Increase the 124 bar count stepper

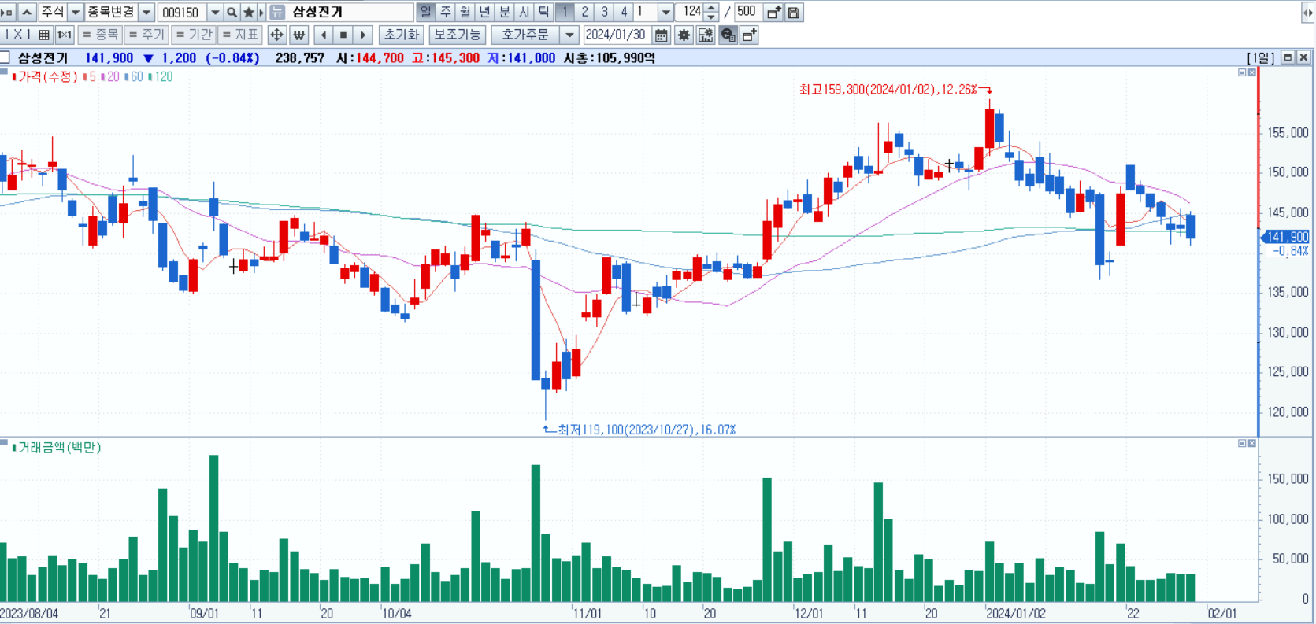711,9
